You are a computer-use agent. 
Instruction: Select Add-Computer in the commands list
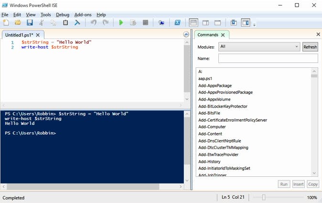(x=212, y=127)
